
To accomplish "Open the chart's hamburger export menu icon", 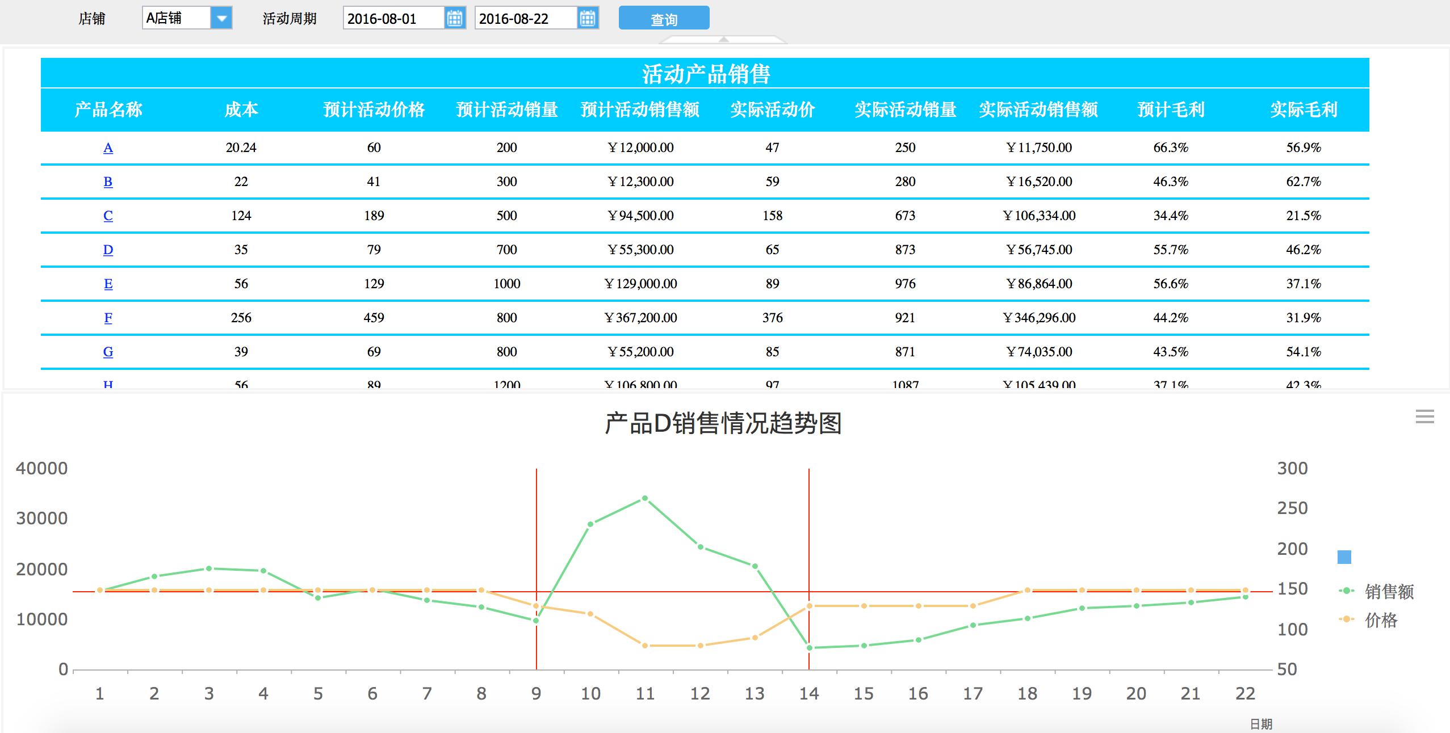I will [x=1424, y=417].
